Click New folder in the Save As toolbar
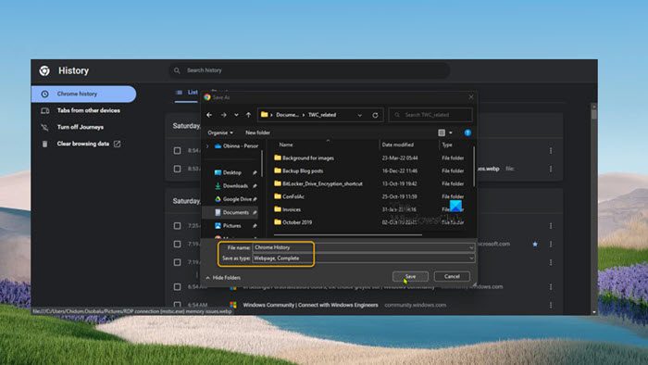 tap(257, 132)
